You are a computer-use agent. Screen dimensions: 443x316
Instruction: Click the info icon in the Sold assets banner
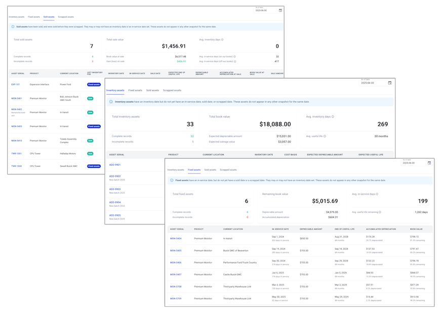13,26
